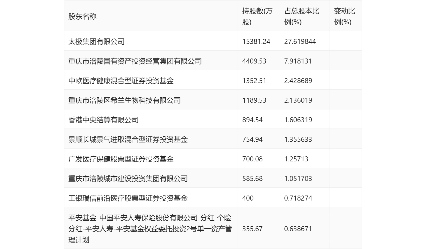Click share count value 4409.53
Image resolution: width=426 pixels, height=249 pixels.
coord(254,61)
